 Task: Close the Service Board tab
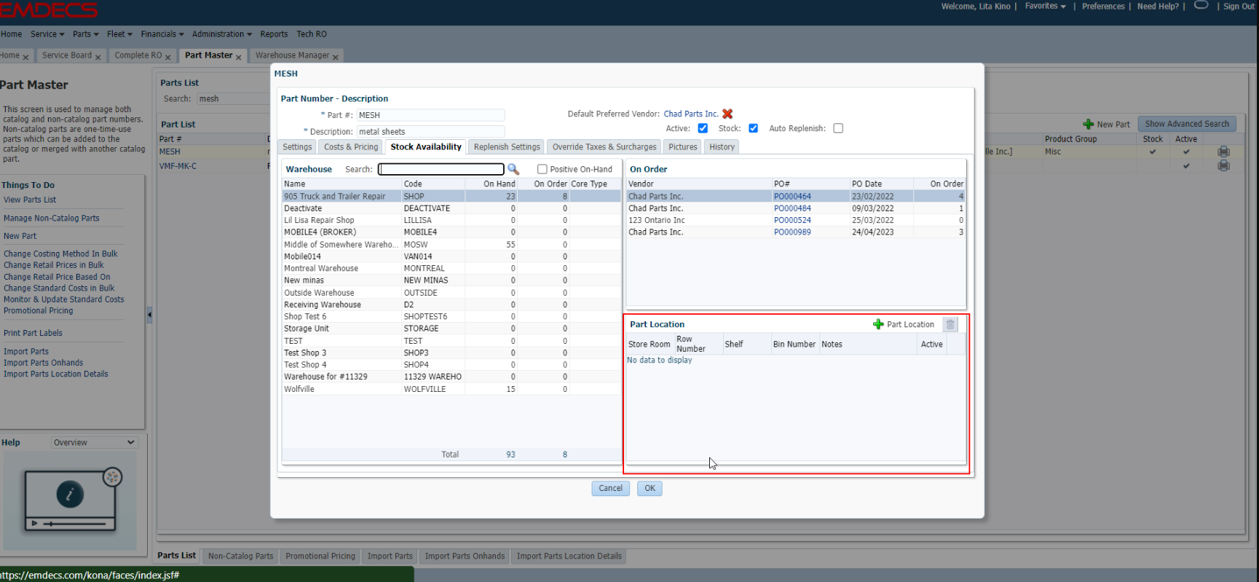pyautogui.click(x=98, y=57)
